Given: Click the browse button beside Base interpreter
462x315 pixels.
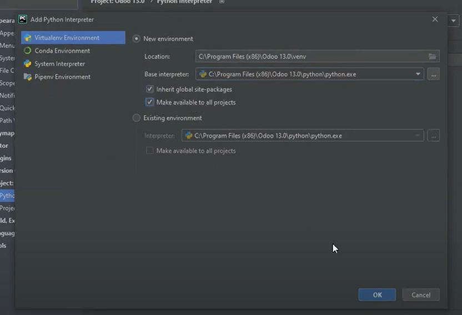Looking at the screenshot, I should [x=434, y=74].
